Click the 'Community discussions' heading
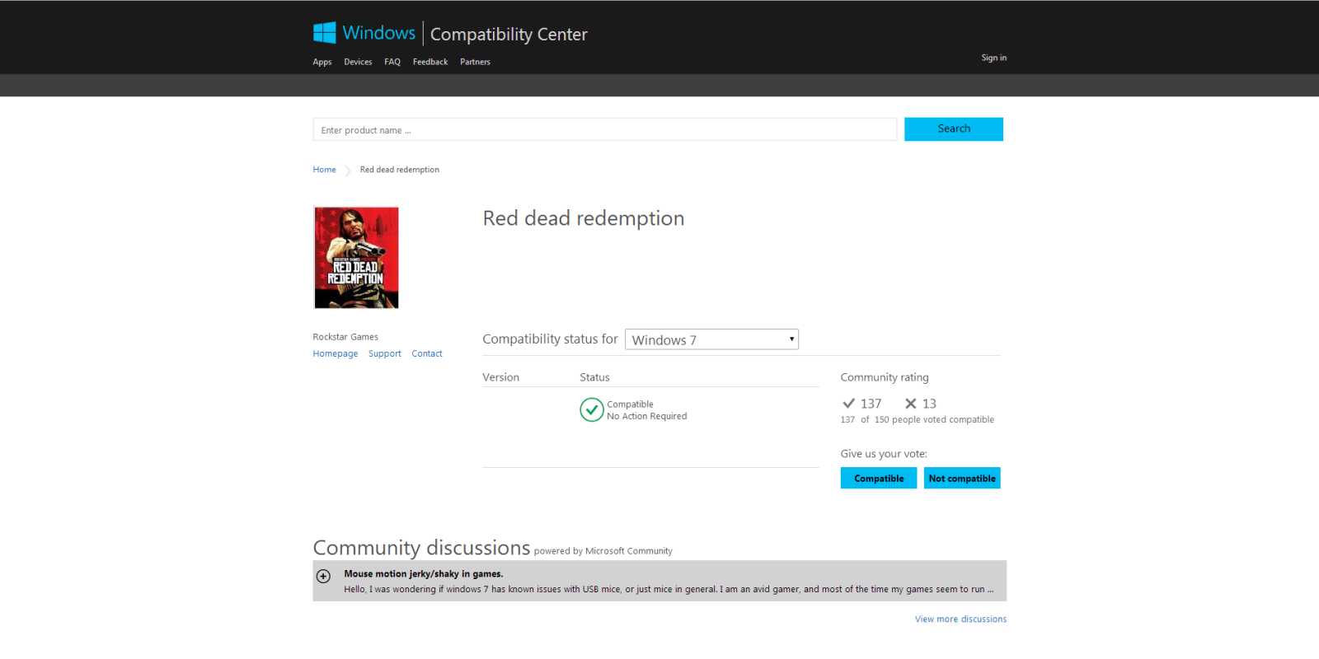Screen dimensions: 1319x659 (421, 548)
